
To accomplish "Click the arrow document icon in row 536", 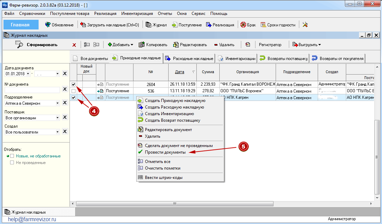I will [100, 91].
